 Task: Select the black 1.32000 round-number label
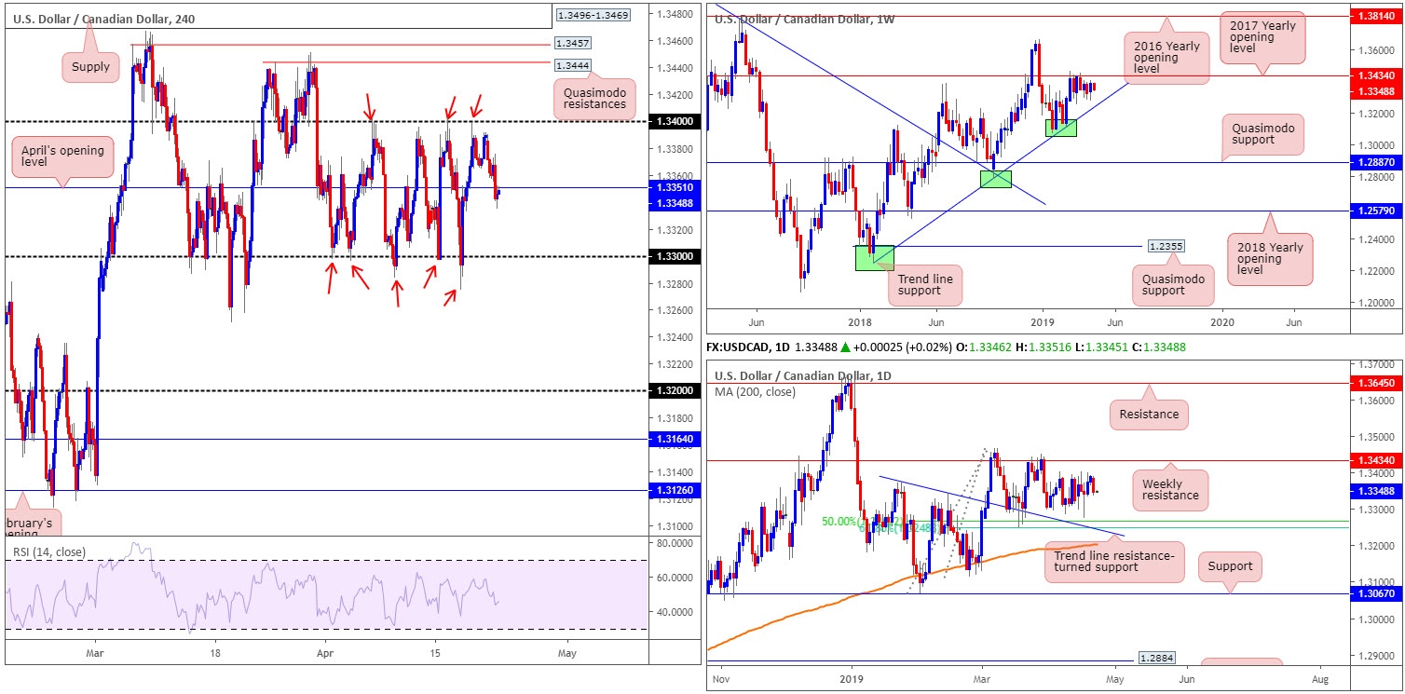click(674, 390)
